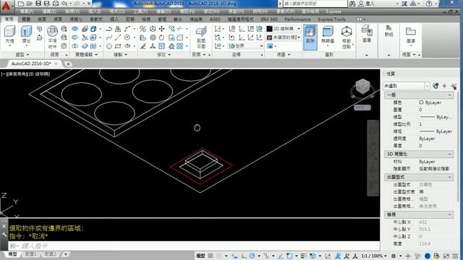The image size is (463, 260).
Task: Open the 工具(T) menu
Action: [x=140, y=12]
